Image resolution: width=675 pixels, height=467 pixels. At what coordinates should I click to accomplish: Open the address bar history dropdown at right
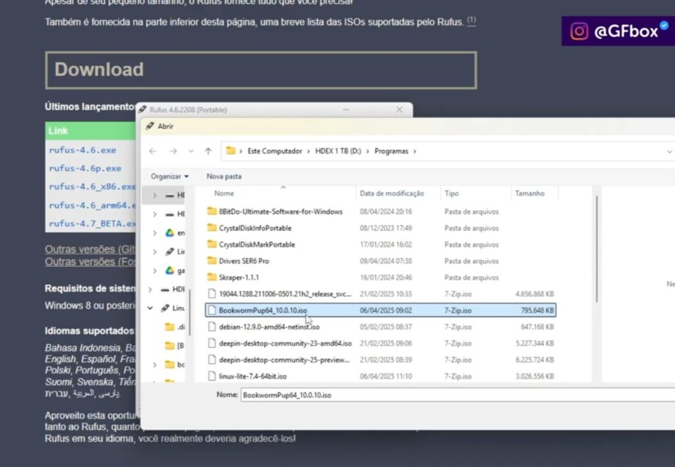pos(669,152)
